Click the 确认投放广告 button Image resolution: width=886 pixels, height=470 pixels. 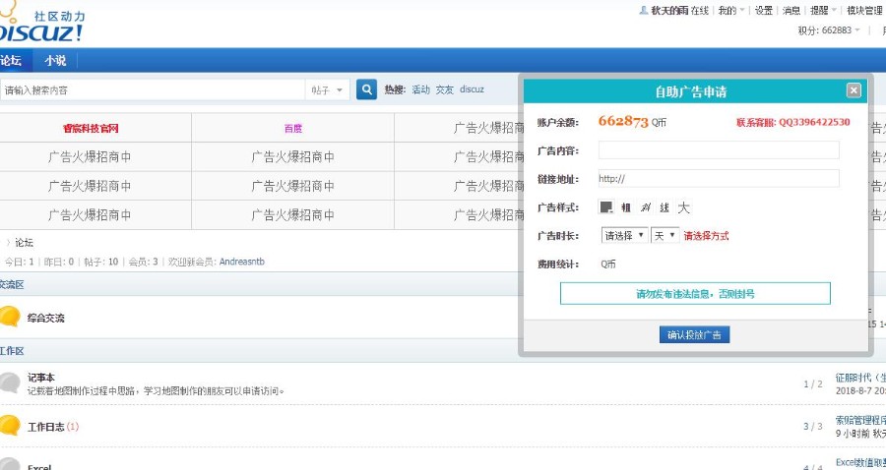tap(694, 334)
